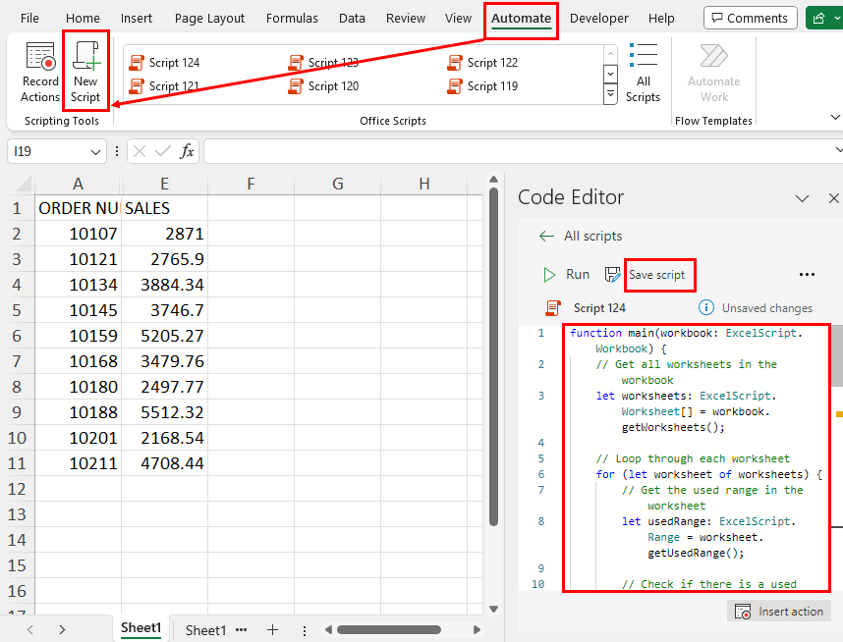The width and height of the screenshot is (843, 642).
Task: Click the Comments button
Action: pos(750,19)
